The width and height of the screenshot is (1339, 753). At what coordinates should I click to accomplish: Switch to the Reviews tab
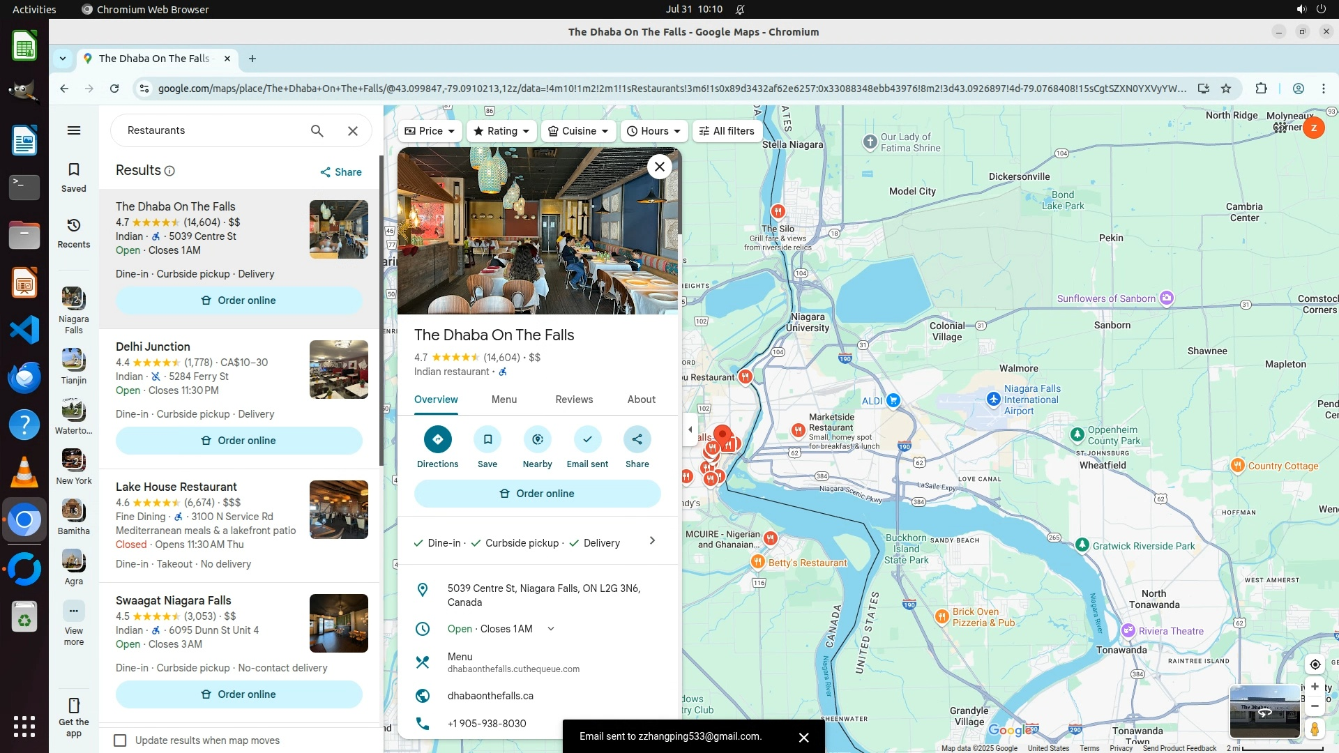[574, 400]
